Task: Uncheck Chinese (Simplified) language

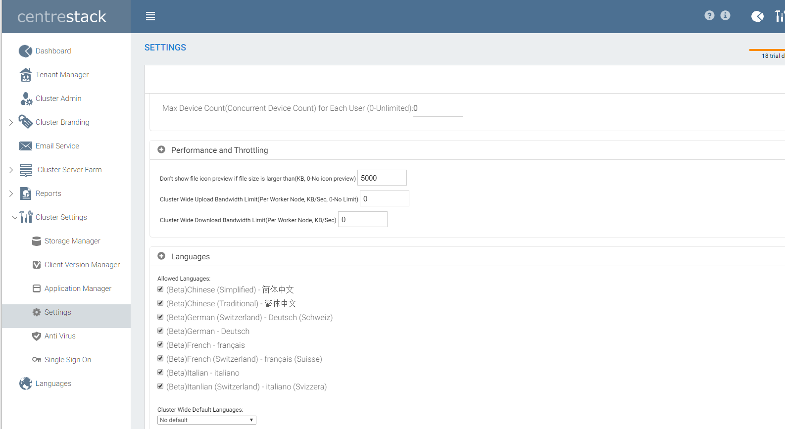Action: coord(160,289)
